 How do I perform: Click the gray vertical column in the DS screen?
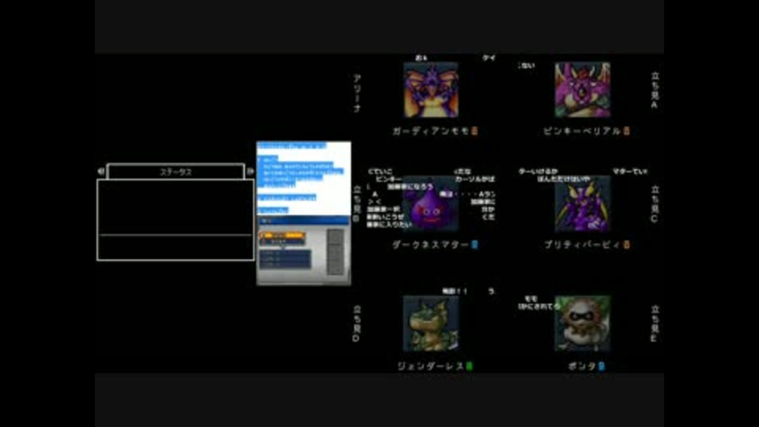point(335,252)
